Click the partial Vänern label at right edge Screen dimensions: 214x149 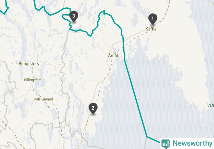click(x=211, y=105)
